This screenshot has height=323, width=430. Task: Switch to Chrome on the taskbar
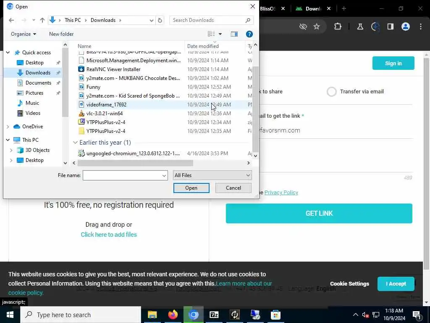(193, 315)
